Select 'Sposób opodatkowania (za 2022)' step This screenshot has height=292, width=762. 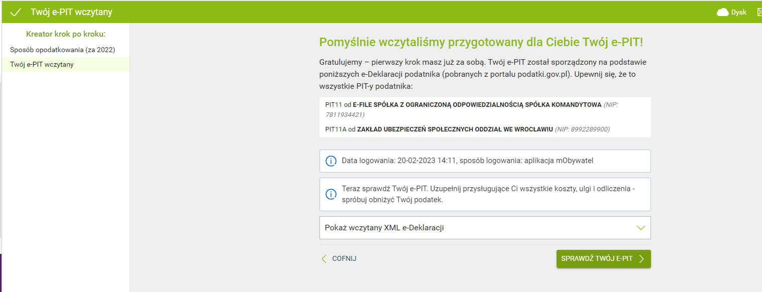[63, 50]
